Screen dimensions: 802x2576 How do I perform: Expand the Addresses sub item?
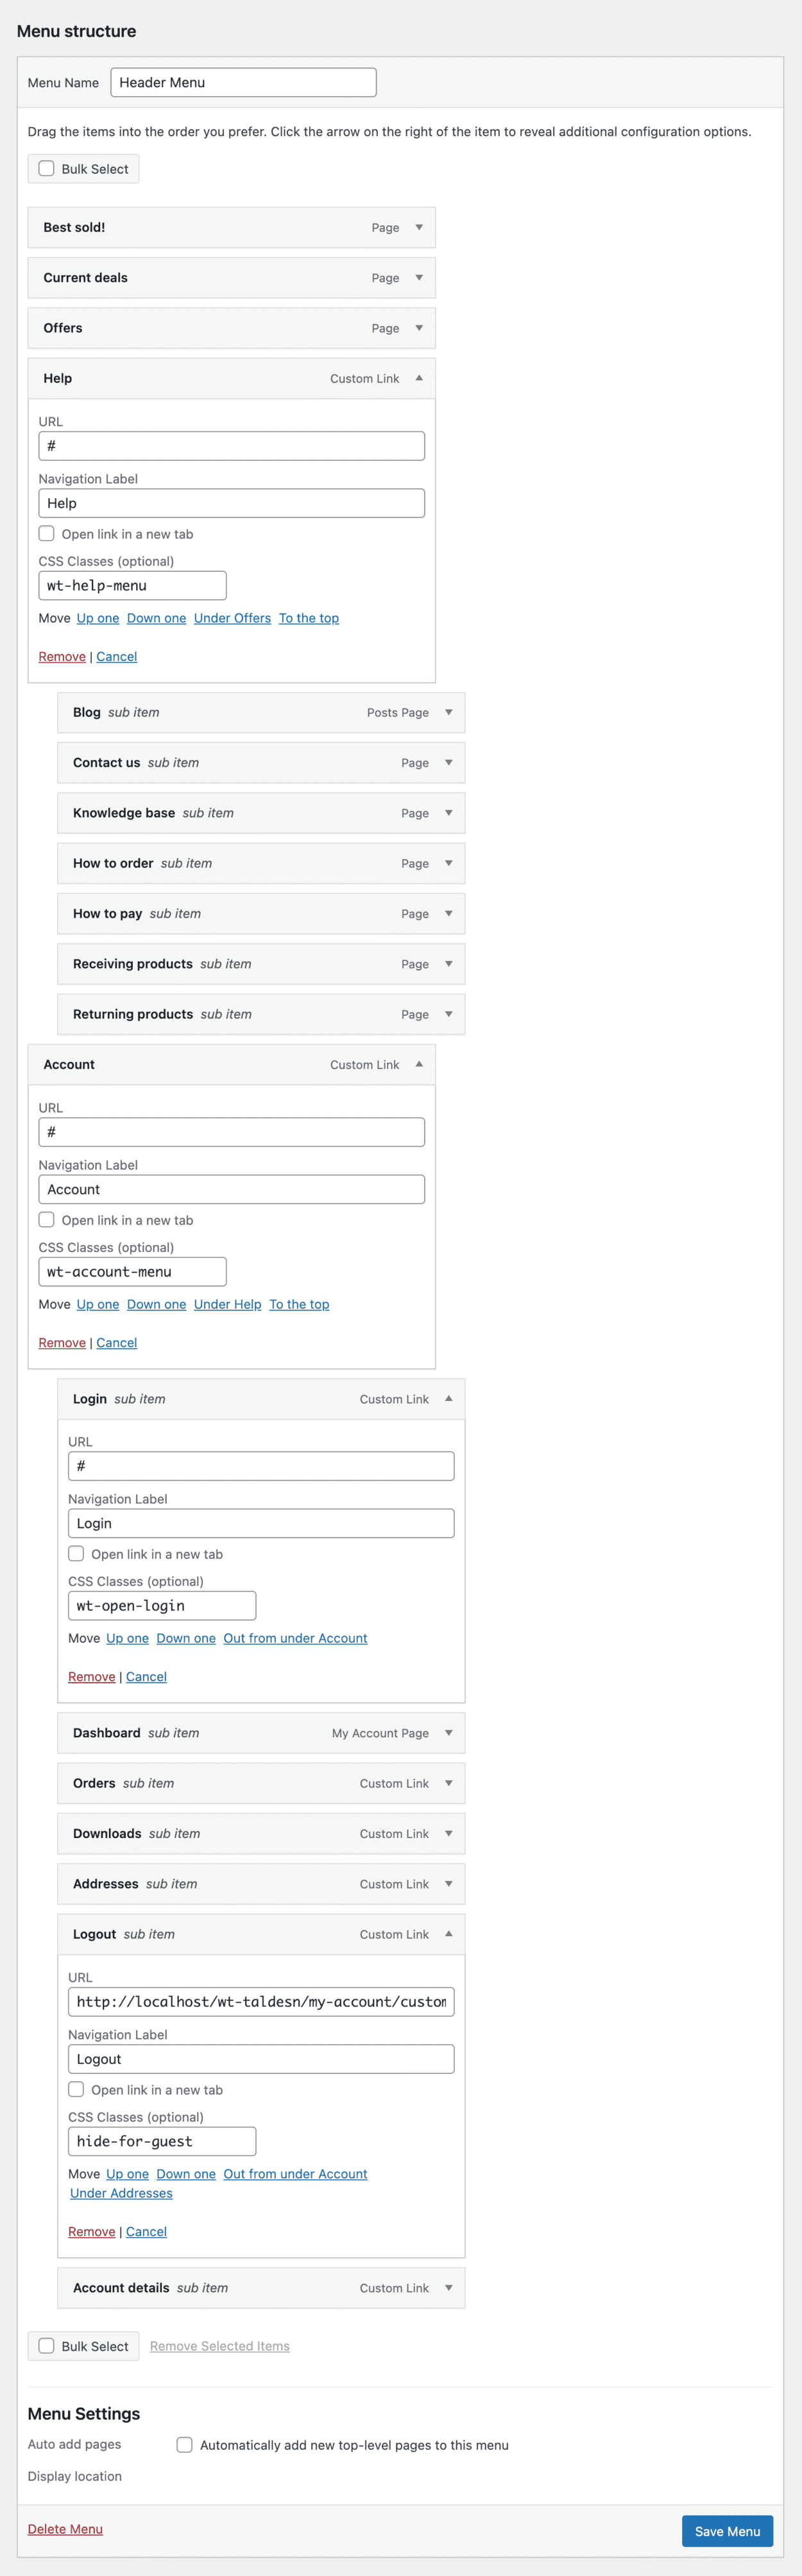(x=448, y=1884)
